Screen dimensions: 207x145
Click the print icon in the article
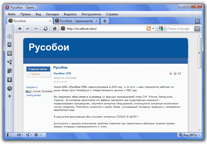click(x=175, y=74)
